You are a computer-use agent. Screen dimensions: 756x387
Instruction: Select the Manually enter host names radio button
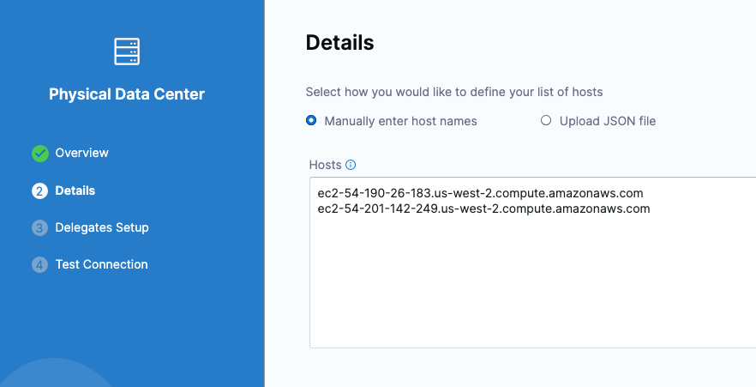(x=312, y=121)
